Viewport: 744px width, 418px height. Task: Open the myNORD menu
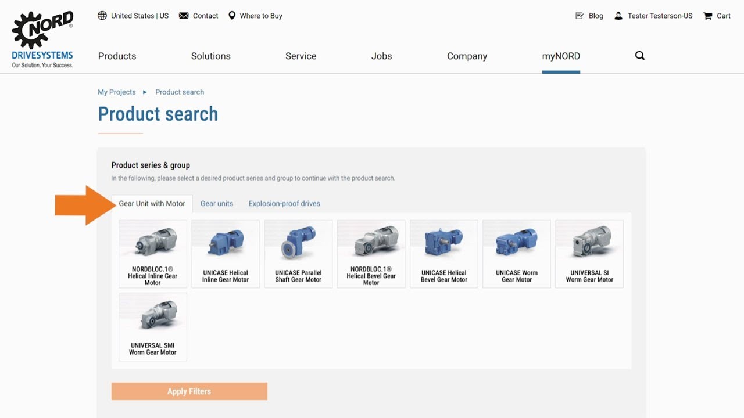tap(561, 56)
